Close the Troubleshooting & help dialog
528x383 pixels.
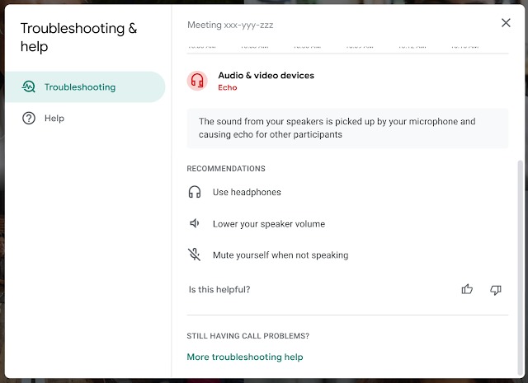tap(506, 23)
